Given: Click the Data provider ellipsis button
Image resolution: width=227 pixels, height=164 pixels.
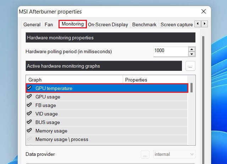Looking at the screenshot, I should click(x=145, y=154).
